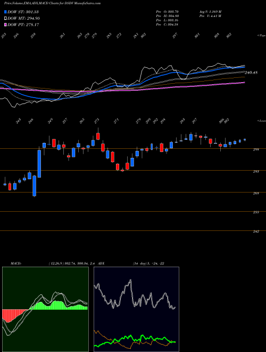Click the 'Pre V: 4.41 M' volume text
The width and height of the screenshot is (266, 352).
click(x=210, y=16)
